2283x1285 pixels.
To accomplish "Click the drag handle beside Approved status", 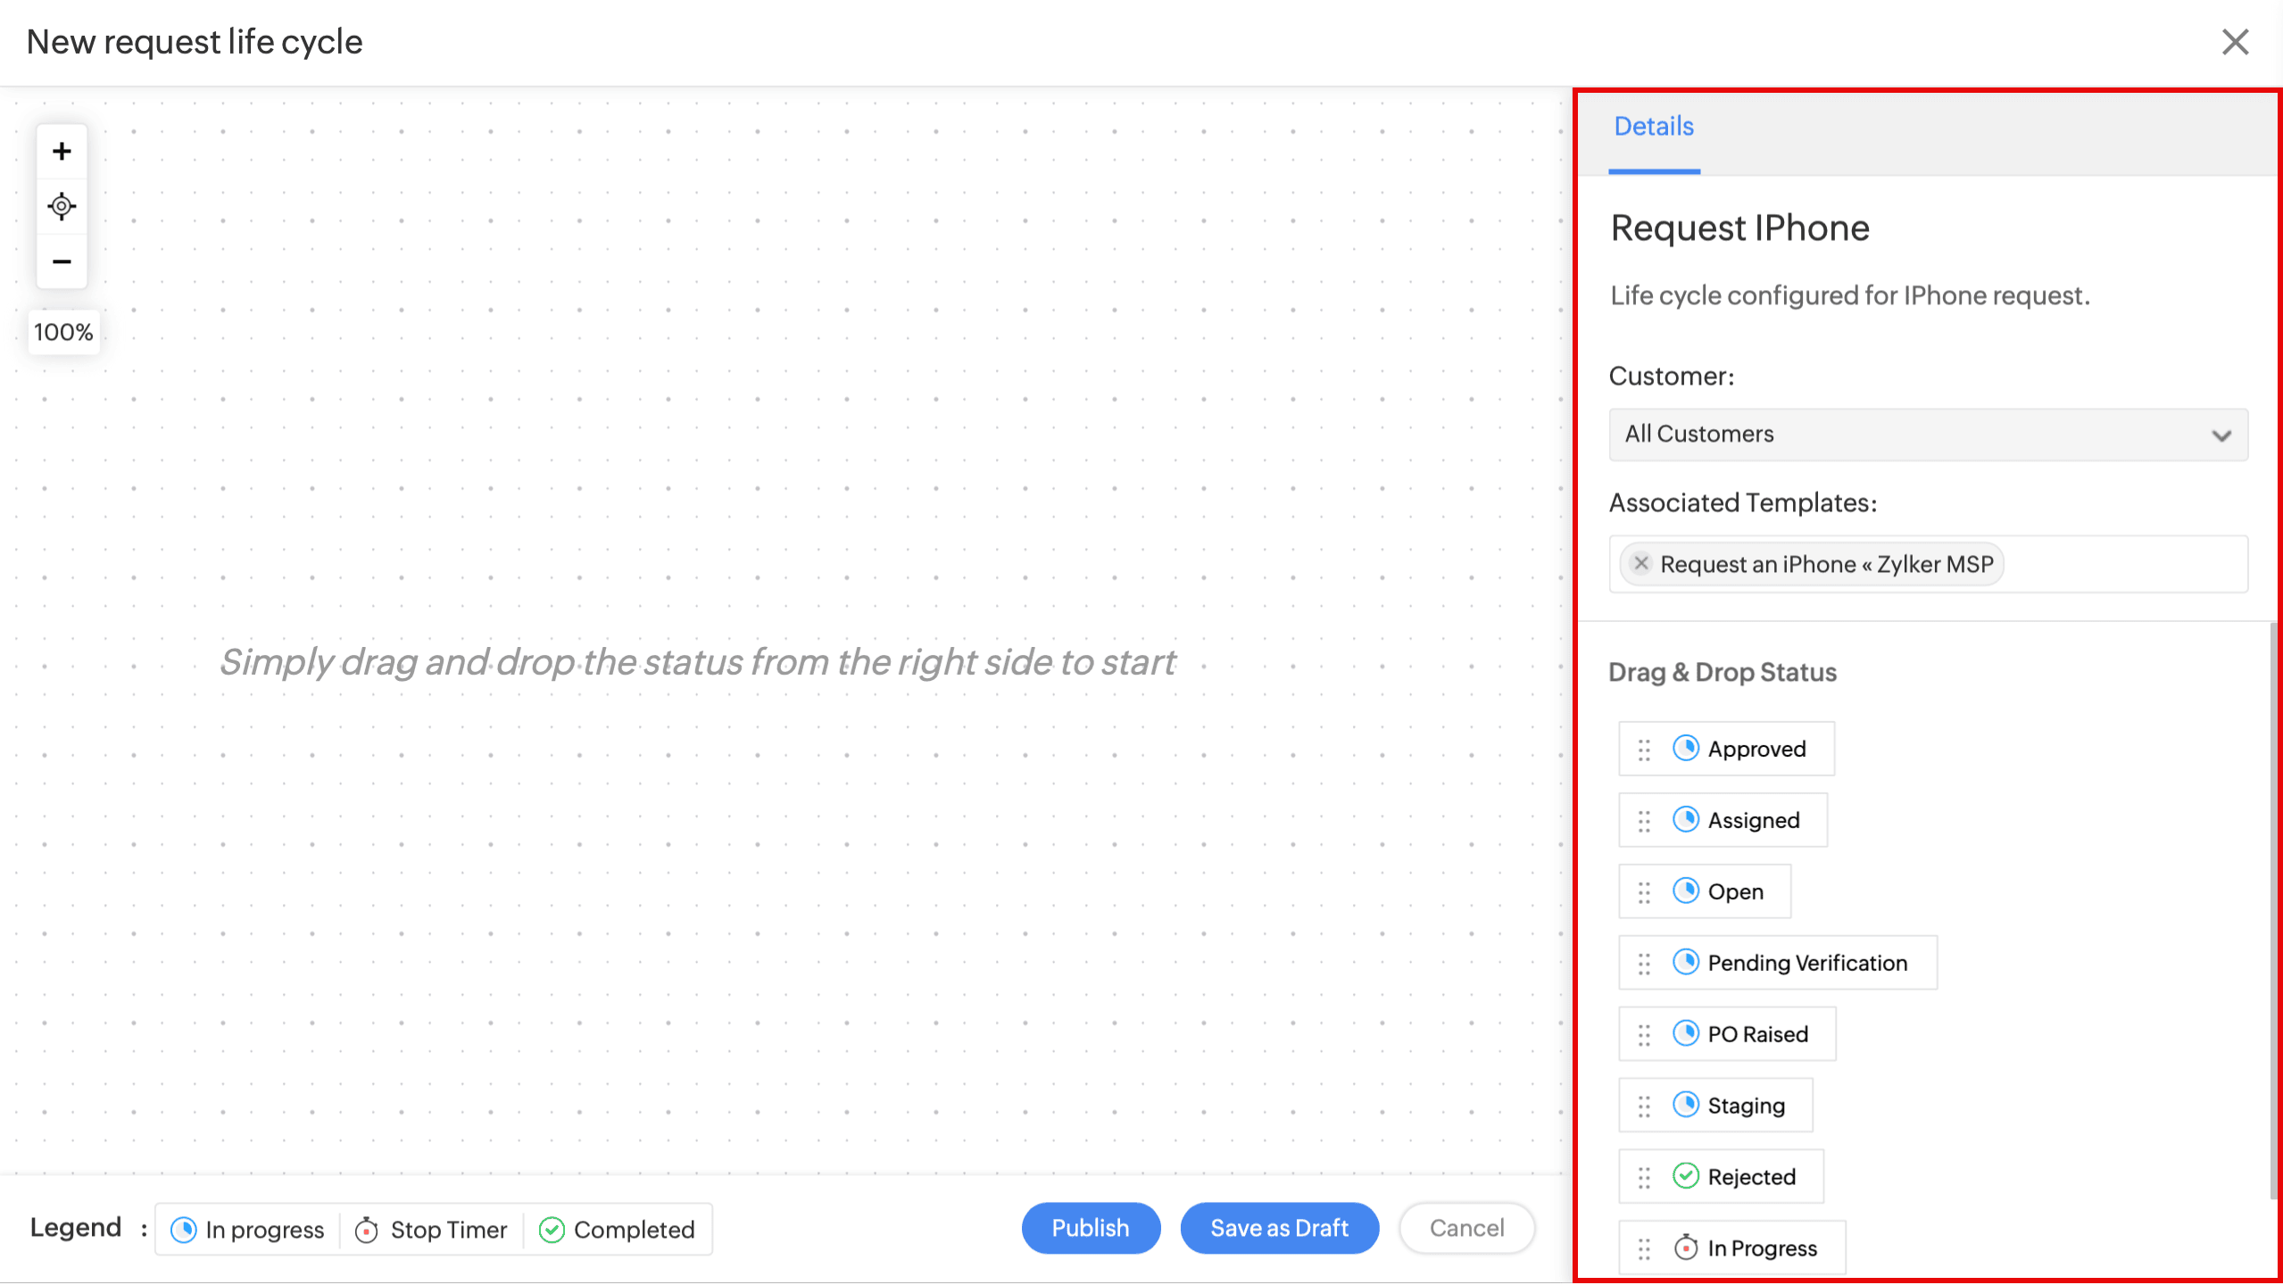I will tap(1644, 750).
